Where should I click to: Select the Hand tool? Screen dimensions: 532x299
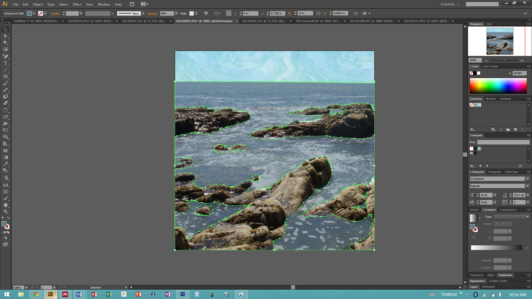[x=5, y=205]
